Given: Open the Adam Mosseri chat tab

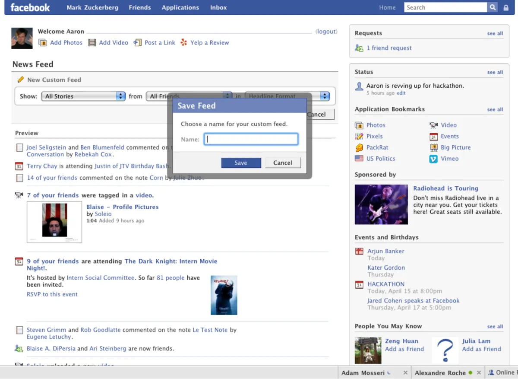Looking at the screenshot, I should pos(363,373).
